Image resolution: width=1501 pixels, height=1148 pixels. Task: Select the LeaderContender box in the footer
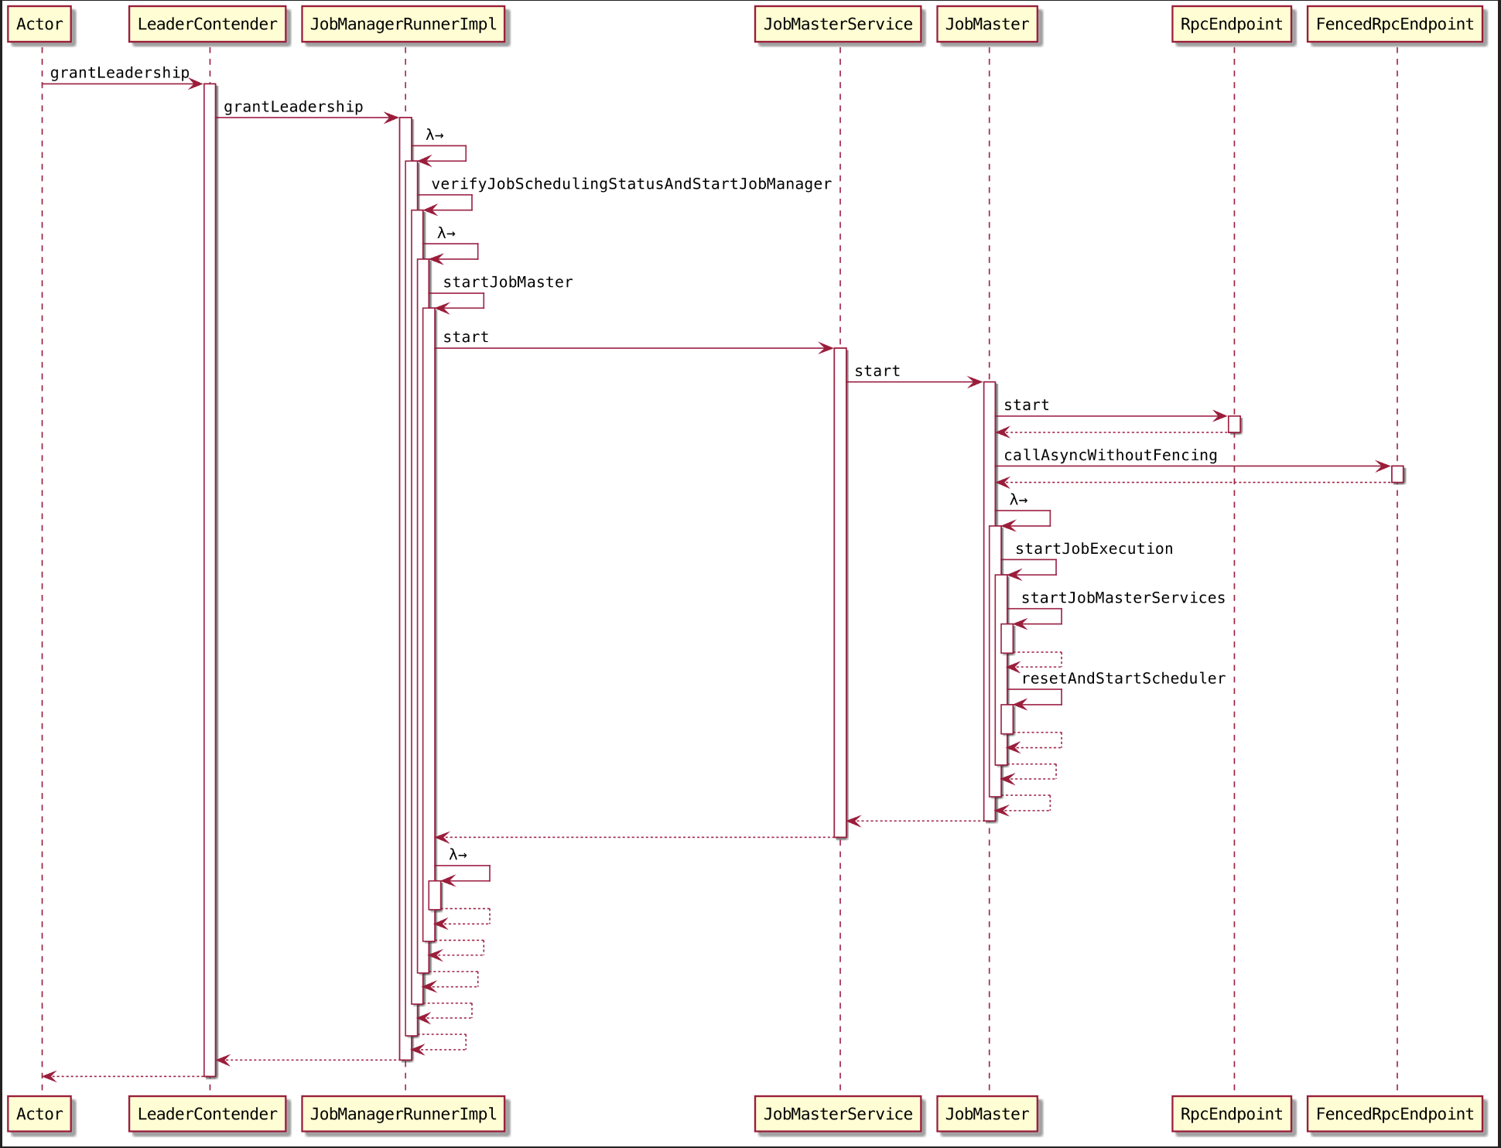pyautogui.click(x=207, y=1114)
